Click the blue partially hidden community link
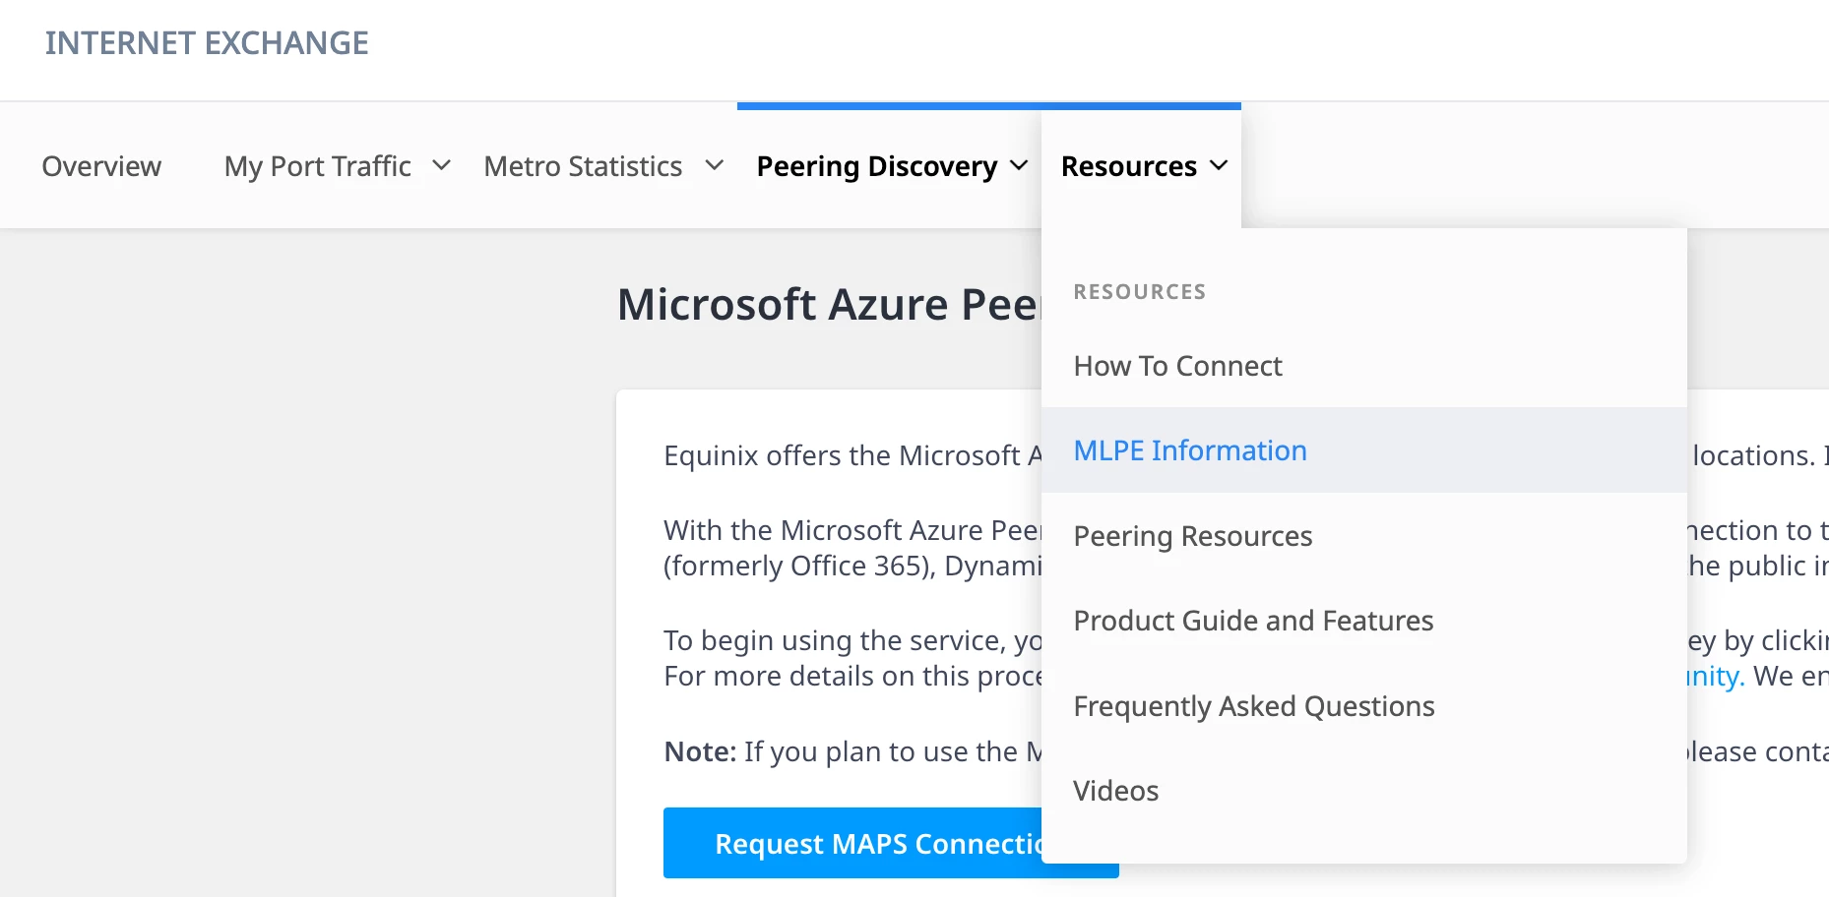The width and height of the screenshot is (1829, 897). [x=1717, y=677]
